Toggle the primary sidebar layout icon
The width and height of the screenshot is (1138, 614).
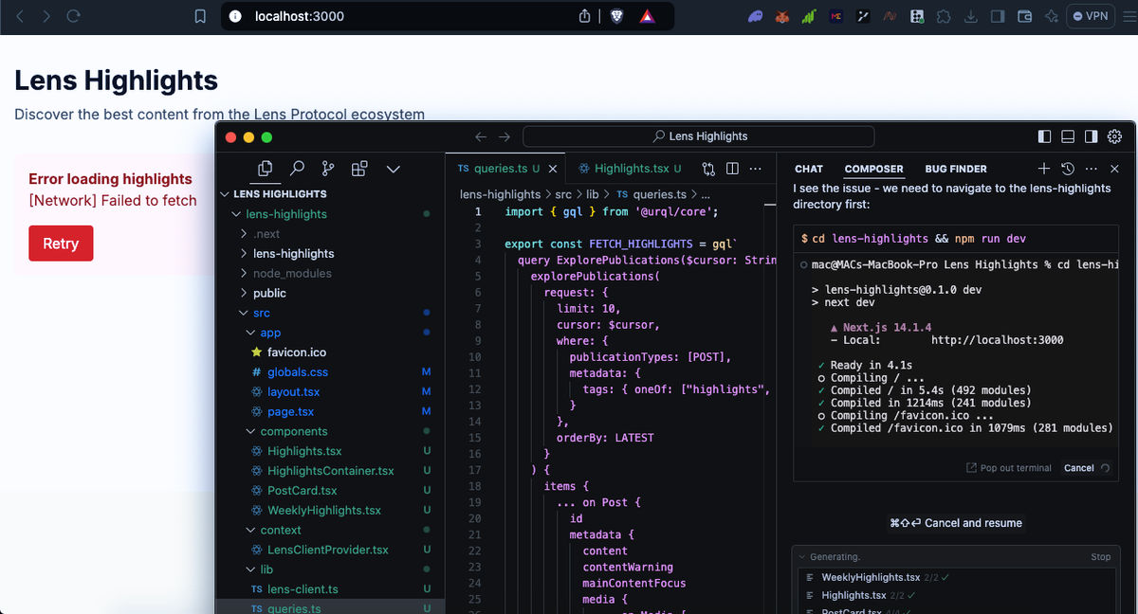[x=1044, y=136]
